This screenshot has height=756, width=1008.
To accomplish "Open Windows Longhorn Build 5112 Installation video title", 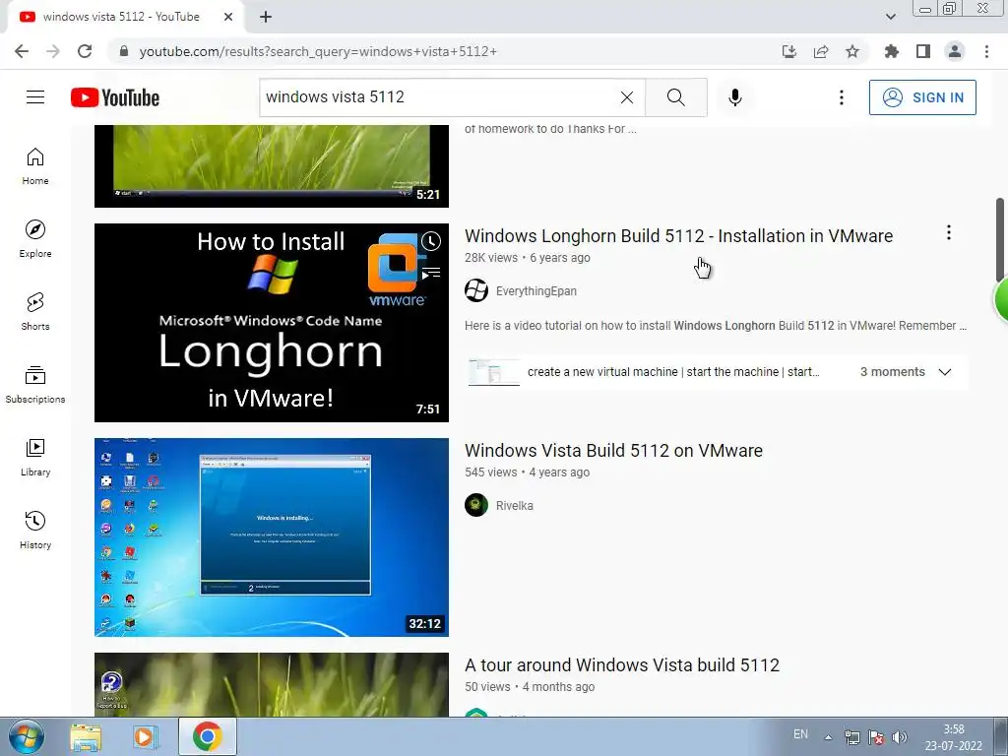I will (x=678, y=236).
